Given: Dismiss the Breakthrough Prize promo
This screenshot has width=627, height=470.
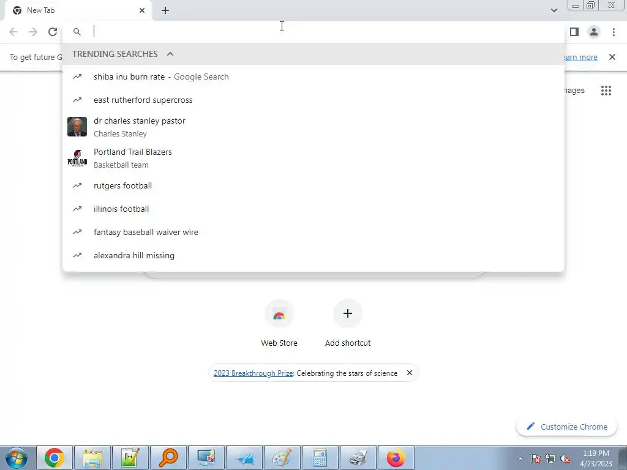Looking at the screenshot, I should pos(410,373).
